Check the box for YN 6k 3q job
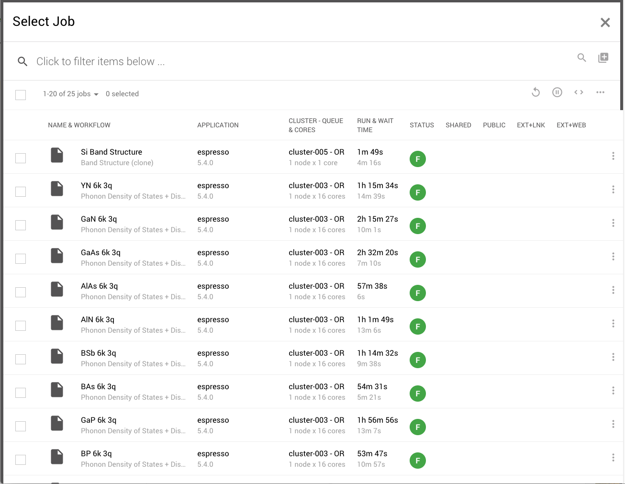 point(21,191)
